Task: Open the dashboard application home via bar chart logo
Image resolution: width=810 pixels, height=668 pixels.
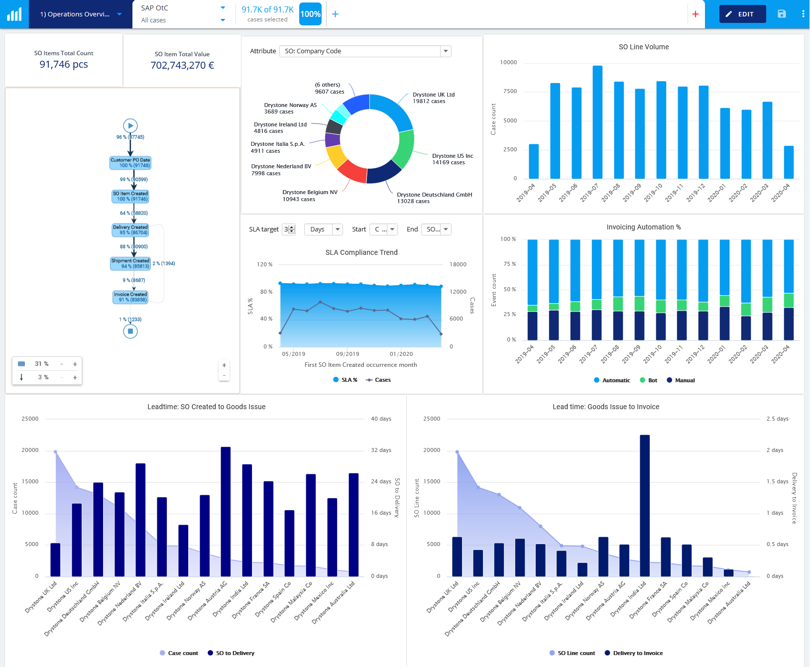Action: pos(14,14)
